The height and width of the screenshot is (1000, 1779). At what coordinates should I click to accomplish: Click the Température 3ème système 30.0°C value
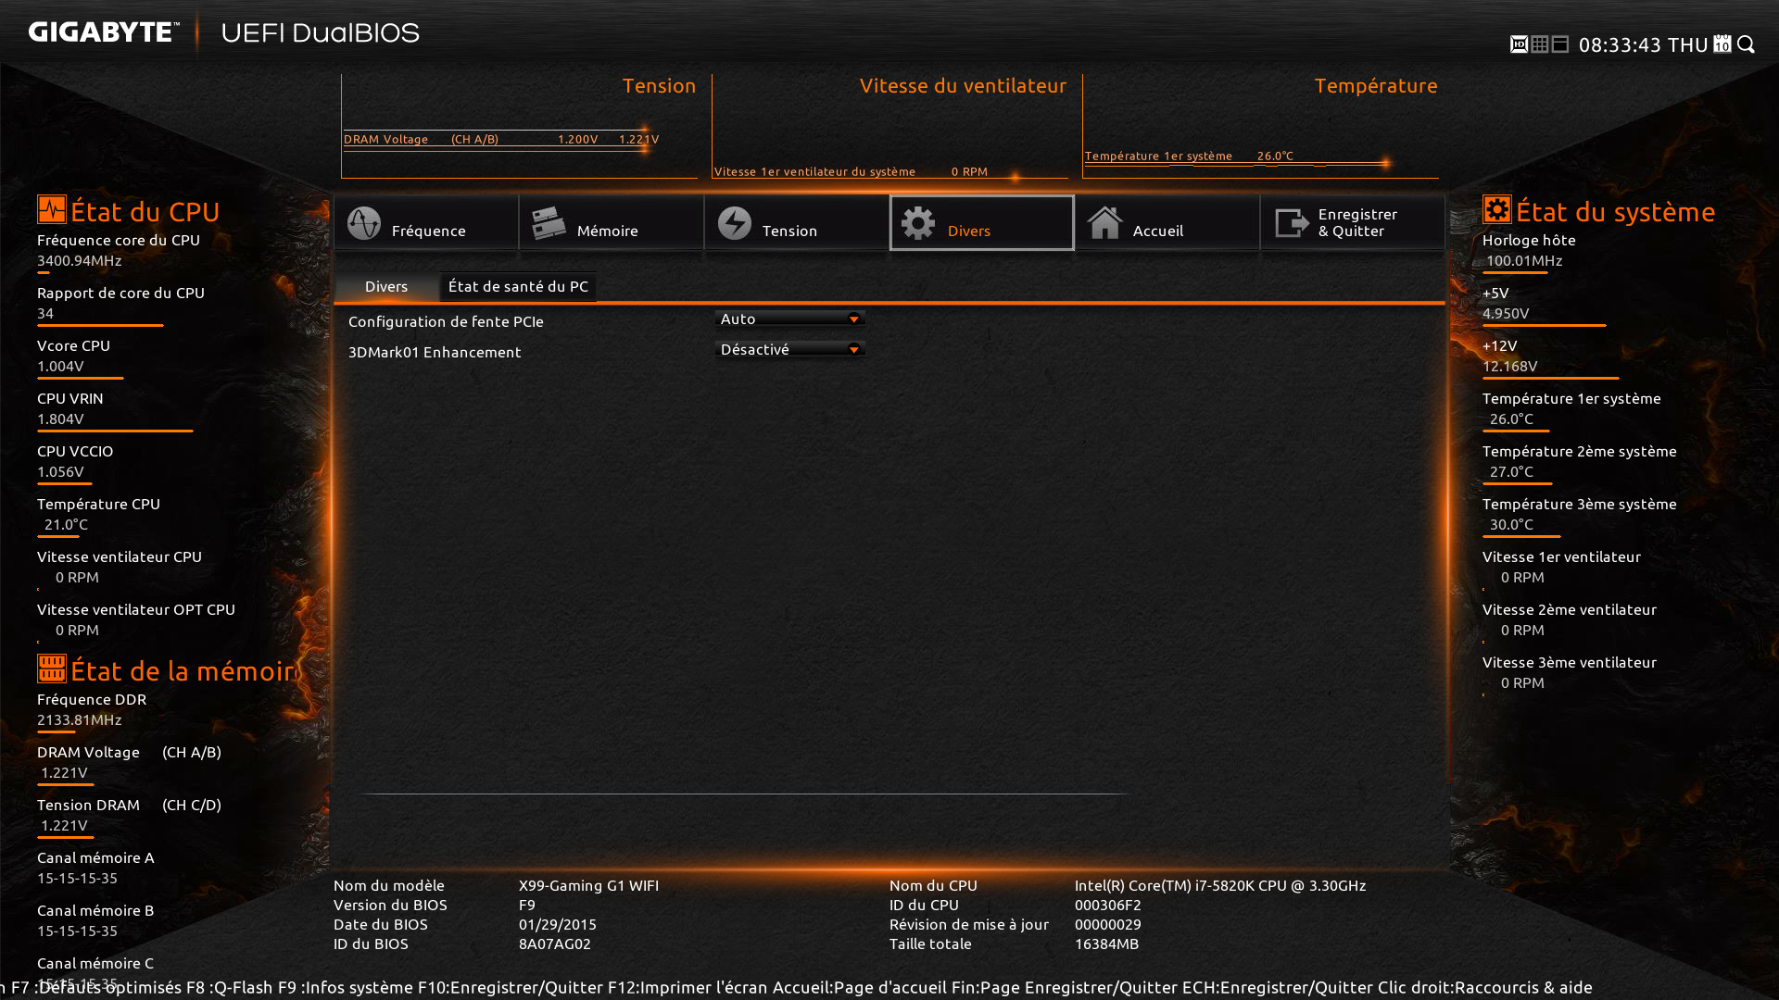click(x=1511, y=525)
